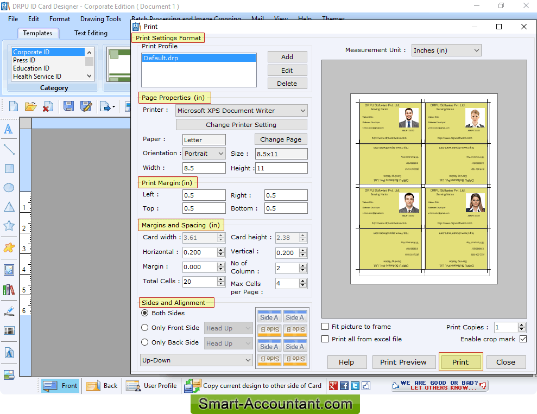Select the Ellipse shape tool

point(9,188)
